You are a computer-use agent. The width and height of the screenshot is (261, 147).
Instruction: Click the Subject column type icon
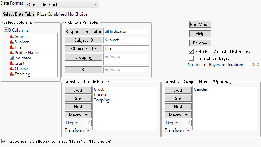click(12, 42)
